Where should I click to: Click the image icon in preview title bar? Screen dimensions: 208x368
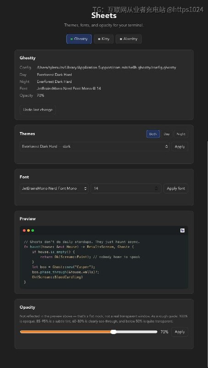point(182,230)
